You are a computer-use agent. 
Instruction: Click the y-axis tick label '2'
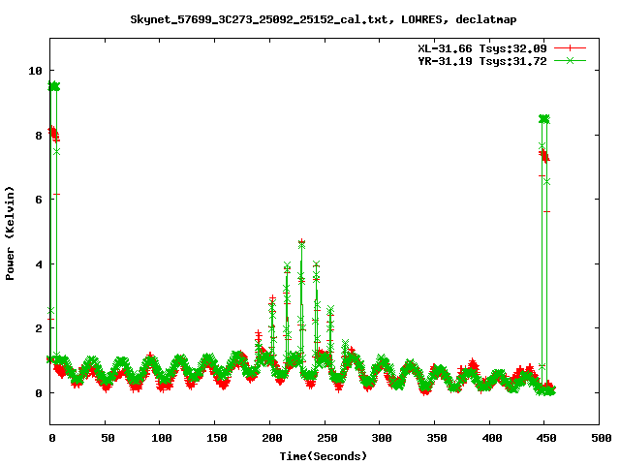point(39,328)
